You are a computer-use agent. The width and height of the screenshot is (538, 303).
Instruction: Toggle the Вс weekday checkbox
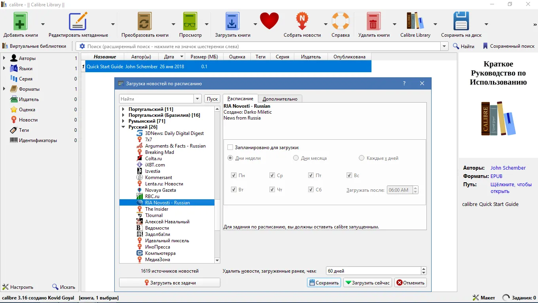pyautogui.click(x=349, y=176)
